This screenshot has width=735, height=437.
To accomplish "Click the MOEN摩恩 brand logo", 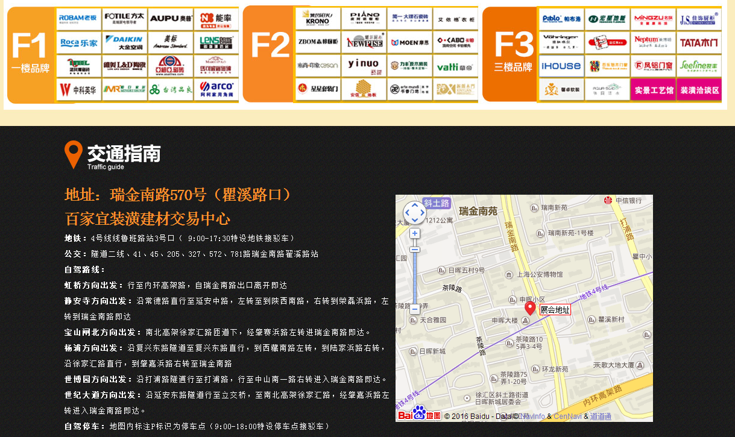I will [410, 42].
